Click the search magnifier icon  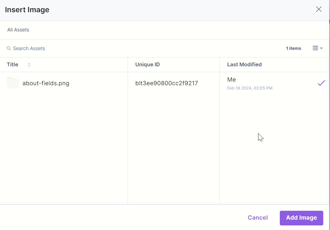(9, 48)
